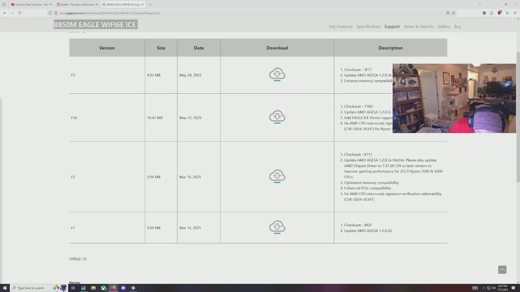The image size is (520, 292).
Task: Click the page's vertical scrollbar
Action: (x=518, y=117)
